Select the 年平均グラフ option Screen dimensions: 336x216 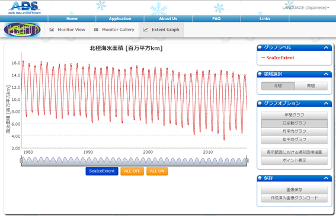point(295,139)
